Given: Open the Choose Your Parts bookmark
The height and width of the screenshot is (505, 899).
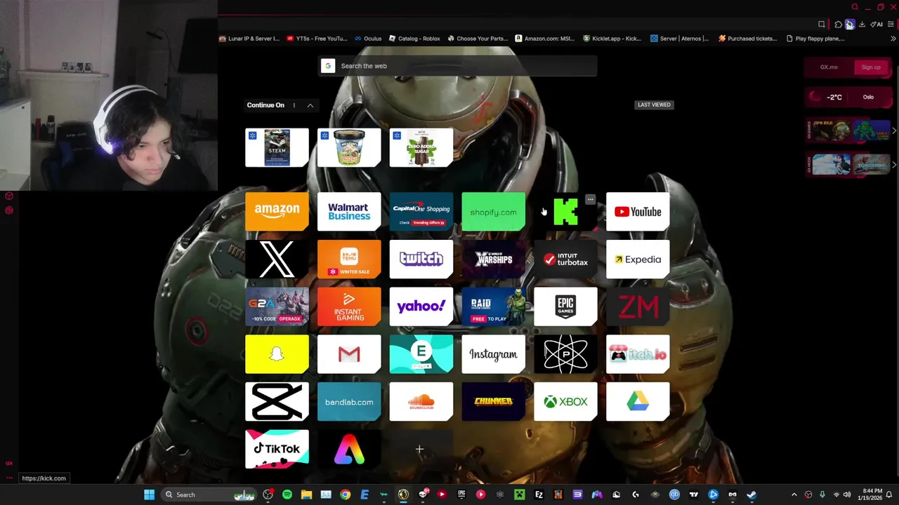Looking at the screenshot, I should pyautogui.click(x=478, y=39).
